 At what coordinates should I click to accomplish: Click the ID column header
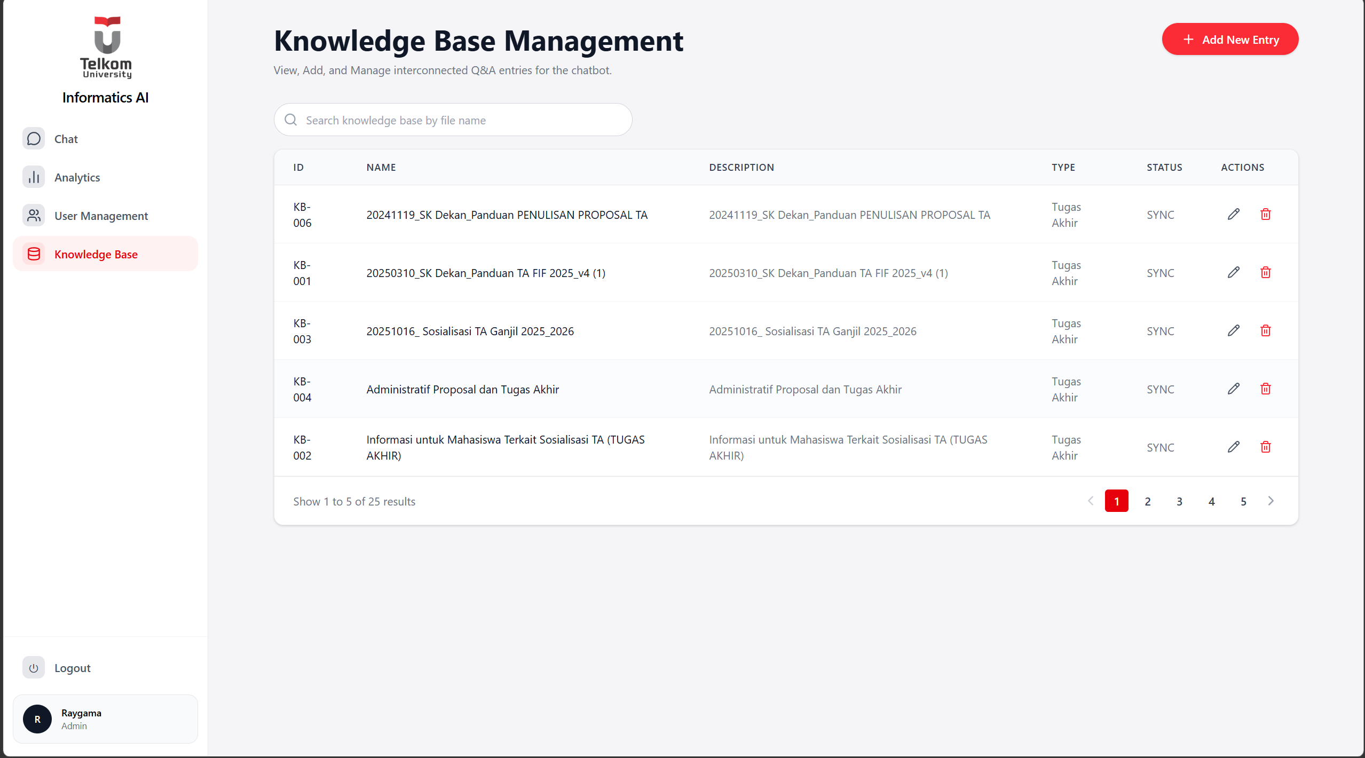coord(298,168)
